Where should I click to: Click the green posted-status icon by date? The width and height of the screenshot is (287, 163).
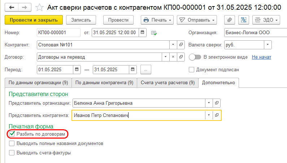click(154, 33)
